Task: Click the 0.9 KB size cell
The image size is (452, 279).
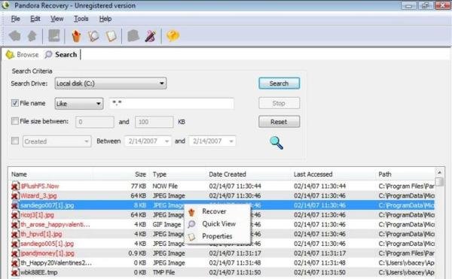Action: tap(137, 253)
